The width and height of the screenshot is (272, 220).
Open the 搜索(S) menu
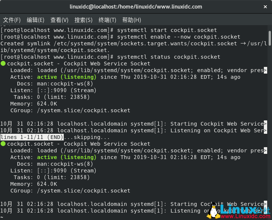83,20
